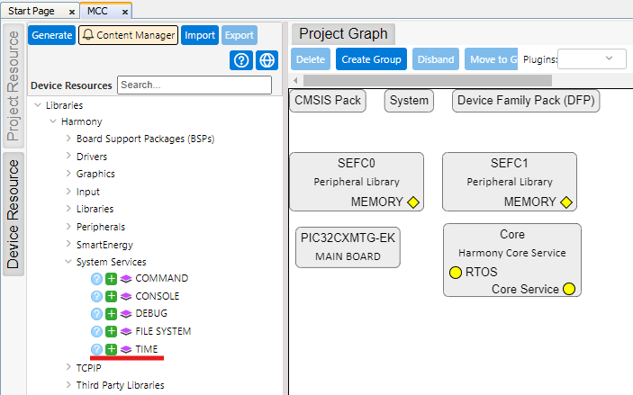Click the Create Group button

pos(371,59)
